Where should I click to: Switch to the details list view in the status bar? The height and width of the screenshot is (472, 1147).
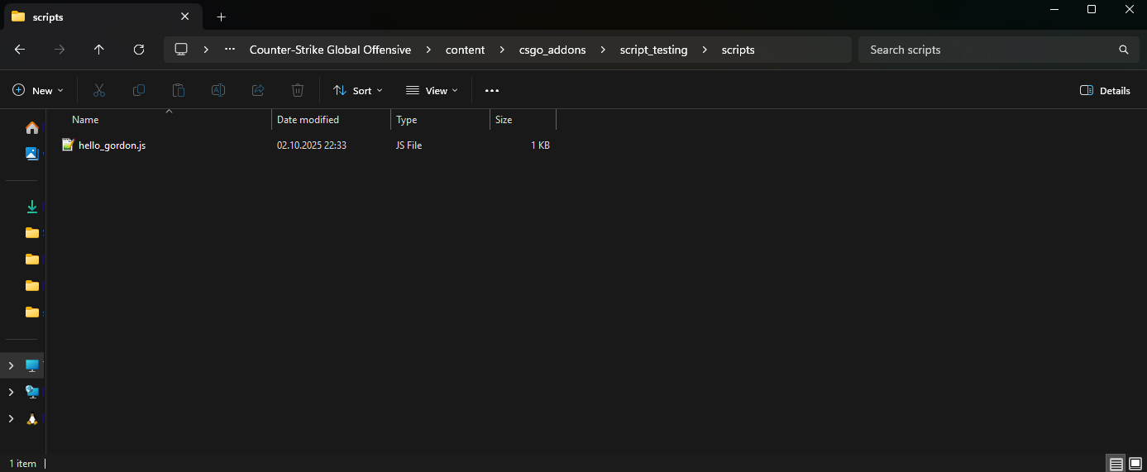click(x=1116, y=464)
